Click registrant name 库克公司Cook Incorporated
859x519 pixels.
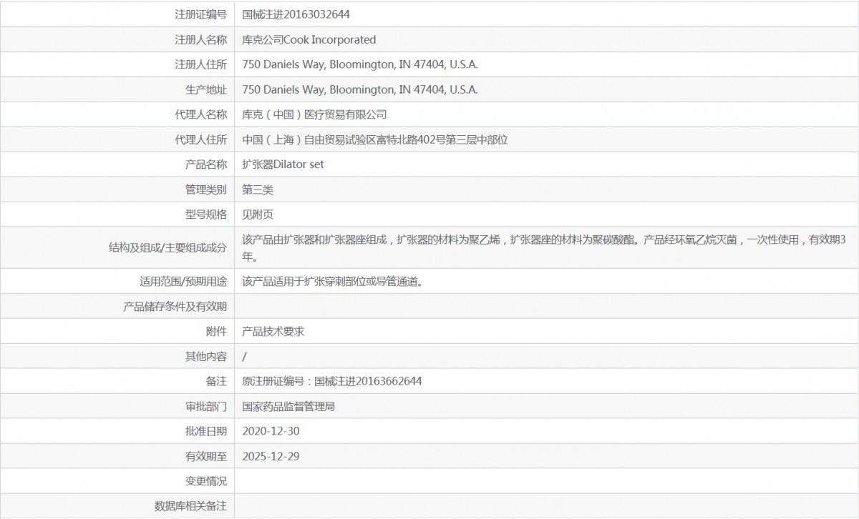pos(309,39)
